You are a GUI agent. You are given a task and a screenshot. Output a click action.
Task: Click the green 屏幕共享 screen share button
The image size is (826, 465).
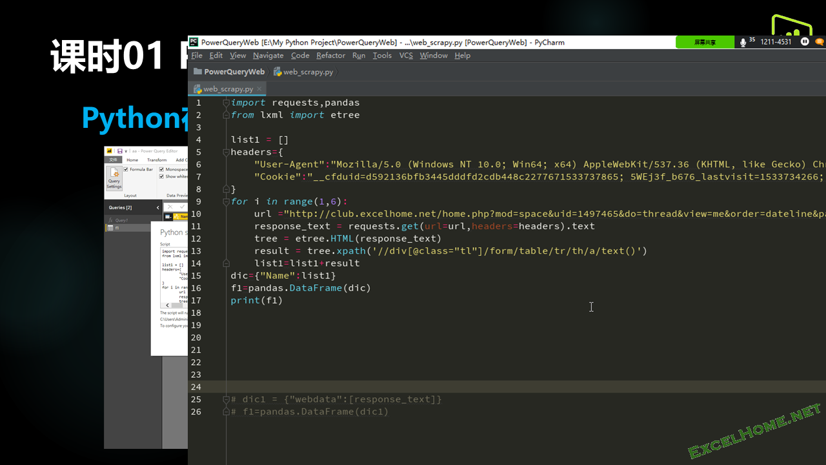point(705,42)
